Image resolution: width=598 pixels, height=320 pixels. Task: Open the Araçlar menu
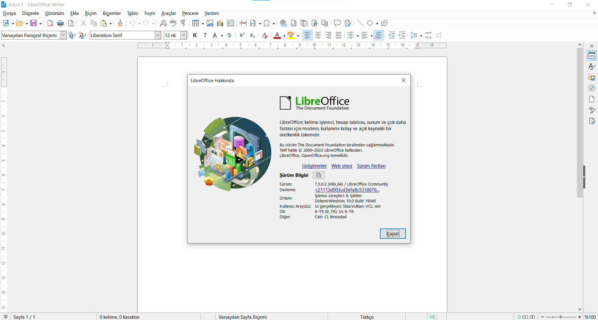(x=168, y=13)
